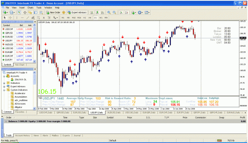Open the Indicators list dropdown icon
Screen dimensions: 248x143
click(x=133, y=12)
